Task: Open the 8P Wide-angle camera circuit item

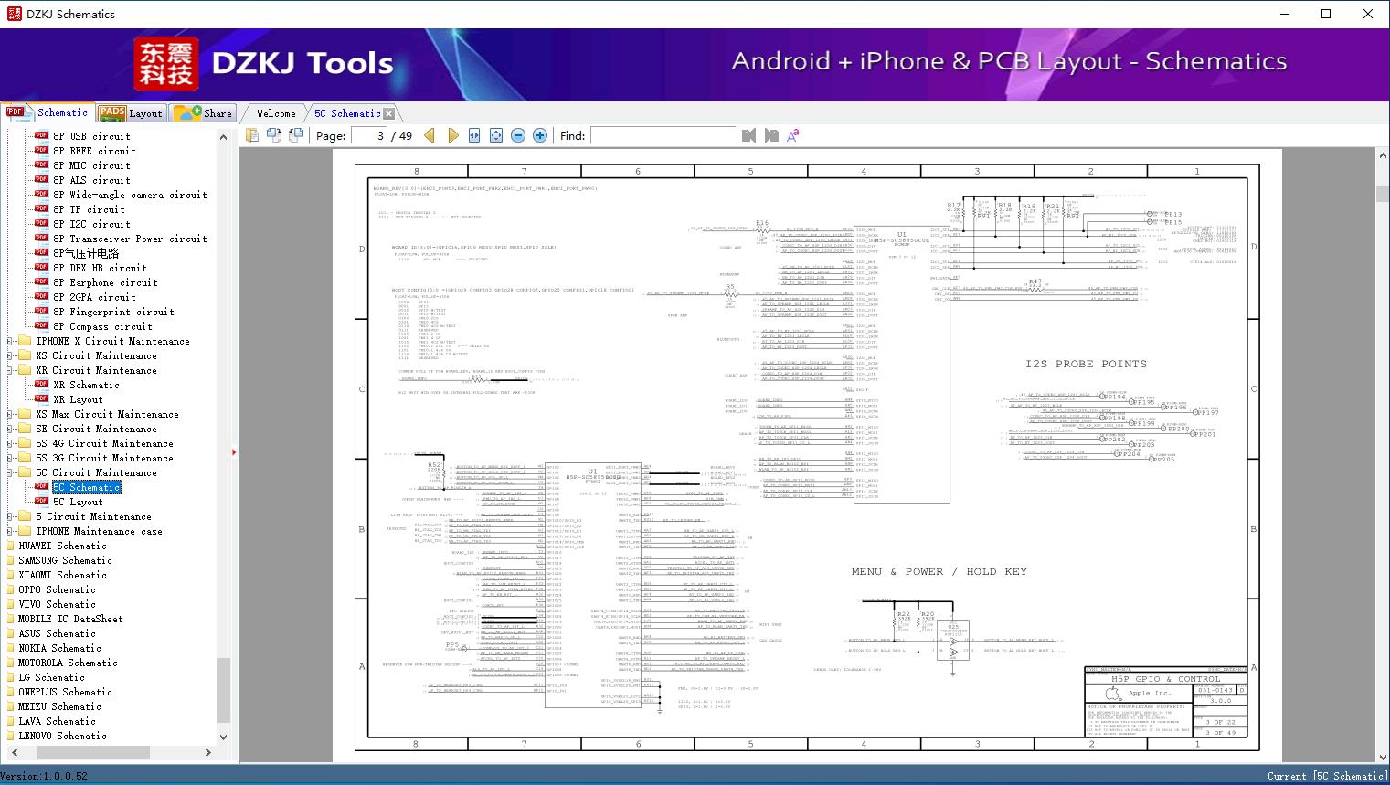Action: pos(130,195)
